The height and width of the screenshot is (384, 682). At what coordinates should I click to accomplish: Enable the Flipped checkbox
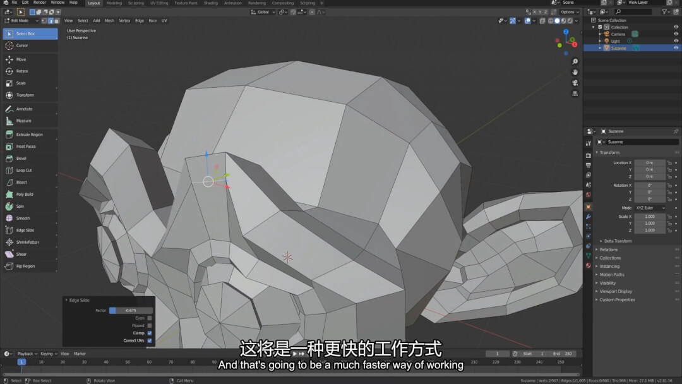pyautogui.click(x=150, y=325)
